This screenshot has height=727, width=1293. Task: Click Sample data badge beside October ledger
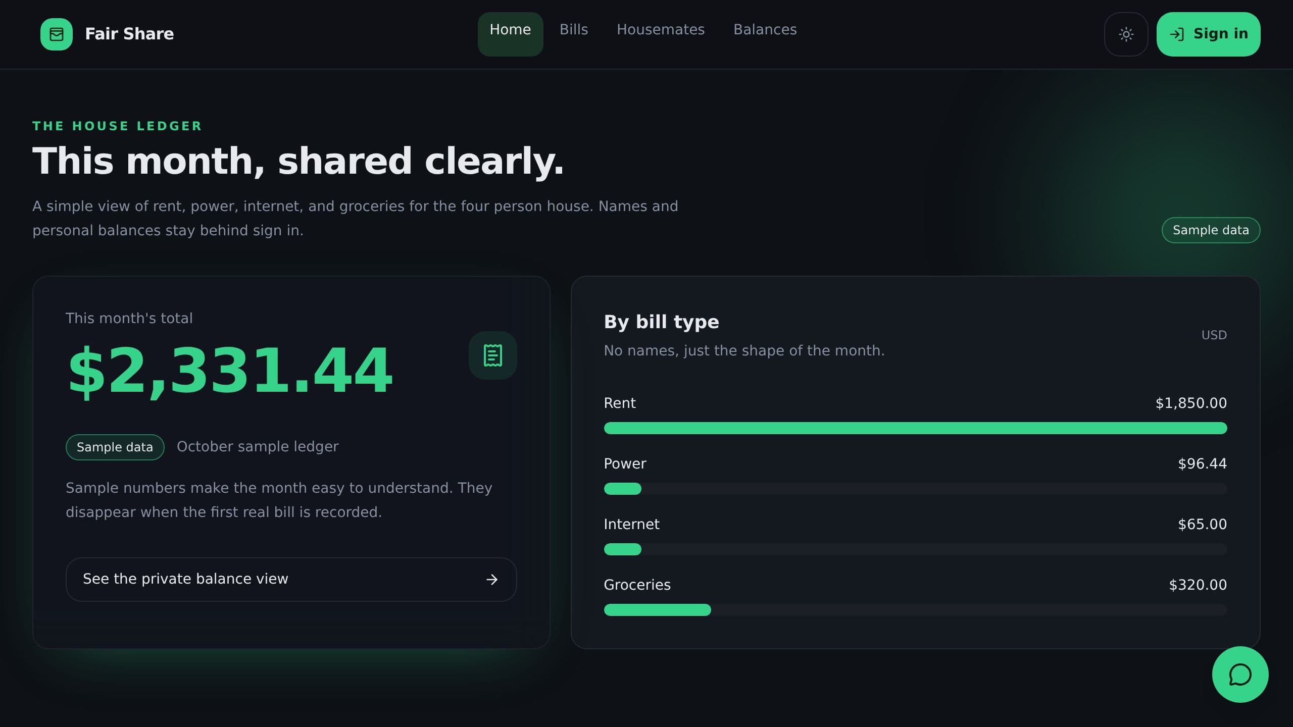point(115,447)
